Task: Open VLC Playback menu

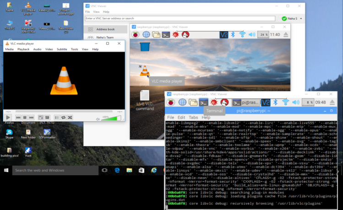Action: pyautogui.click(x=23, y=49)
